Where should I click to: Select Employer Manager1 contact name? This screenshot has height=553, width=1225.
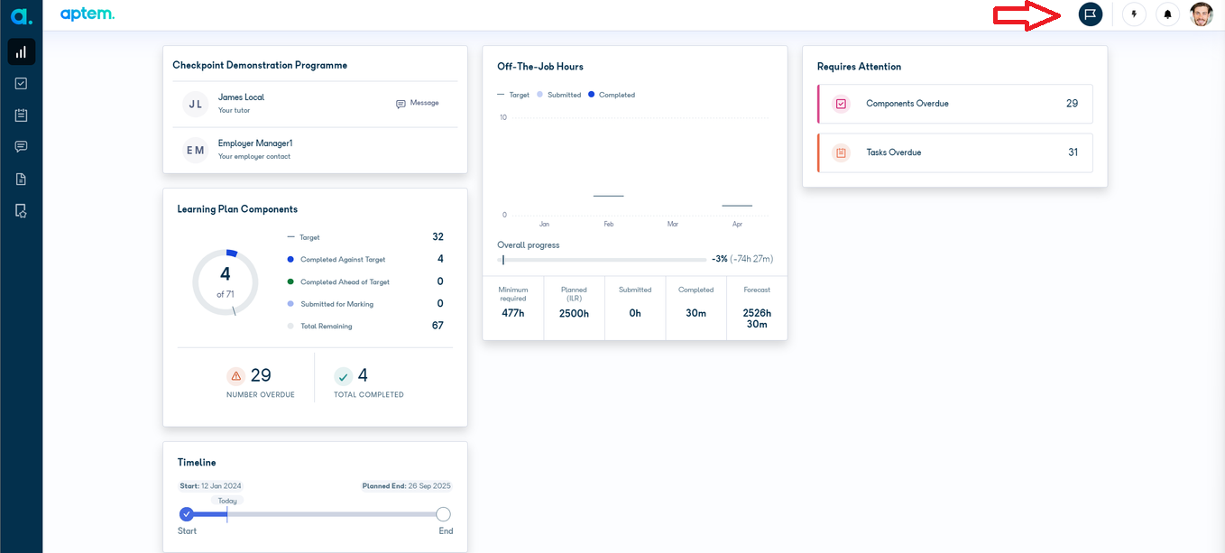pos(255,143)
